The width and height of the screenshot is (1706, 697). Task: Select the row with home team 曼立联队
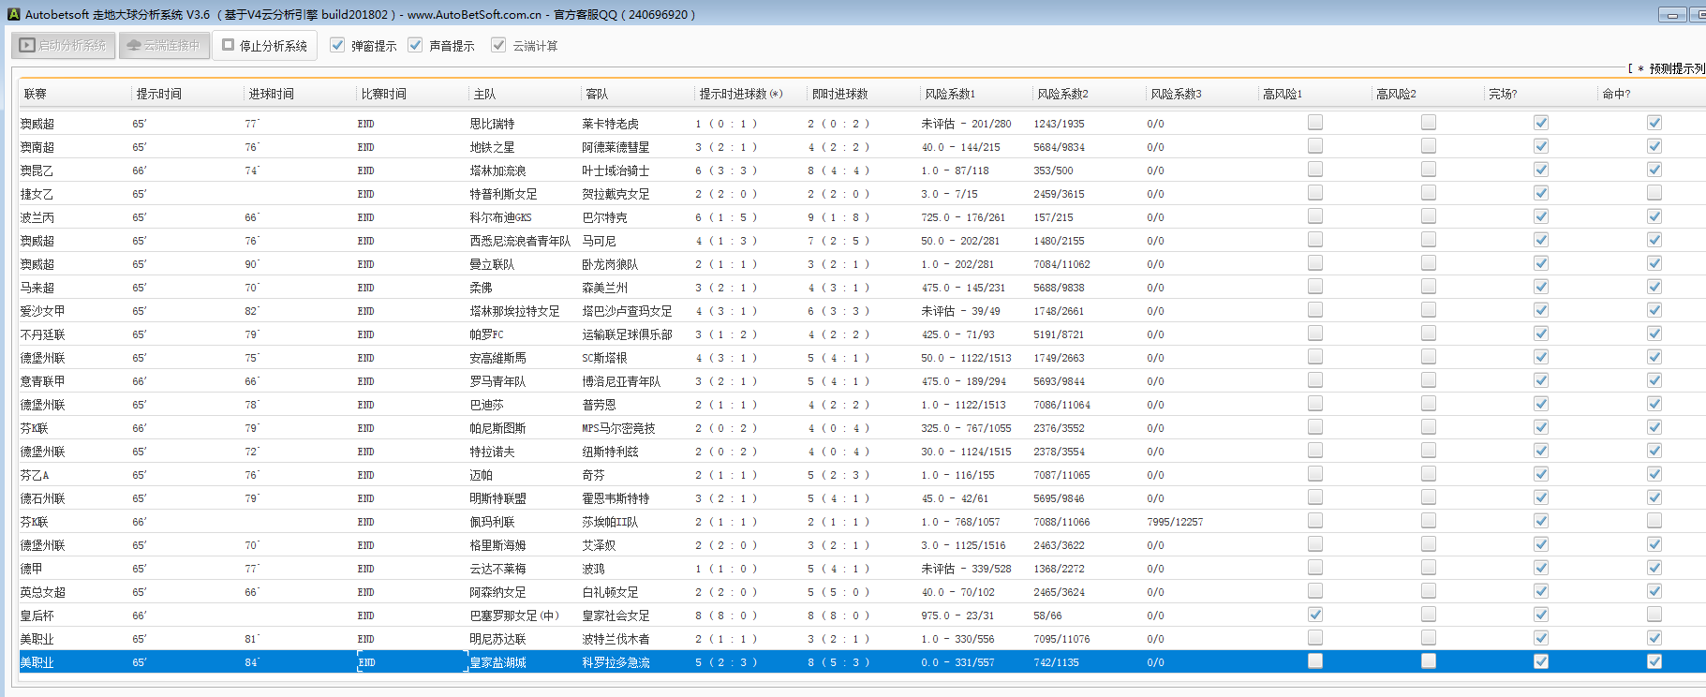(x=492, y=264)
